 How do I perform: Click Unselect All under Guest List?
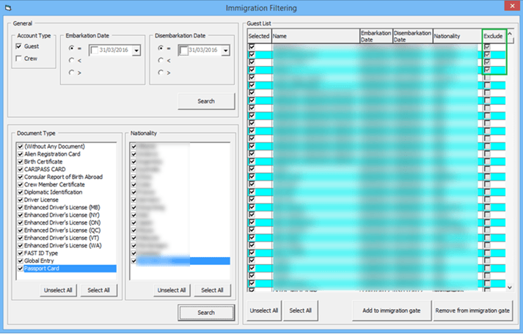click(264, 311)
